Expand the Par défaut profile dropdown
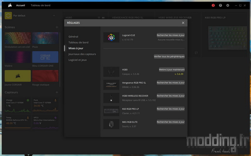This screenshot has height=156, width=251. [54, 15]
